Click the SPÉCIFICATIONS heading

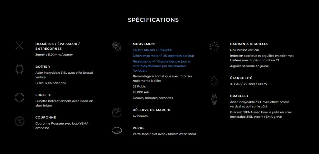[153, 20]
